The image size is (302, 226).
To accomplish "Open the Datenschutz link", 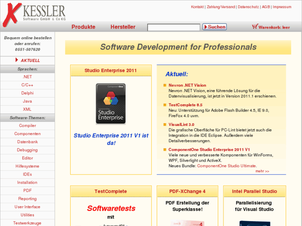I will [248, 7].
